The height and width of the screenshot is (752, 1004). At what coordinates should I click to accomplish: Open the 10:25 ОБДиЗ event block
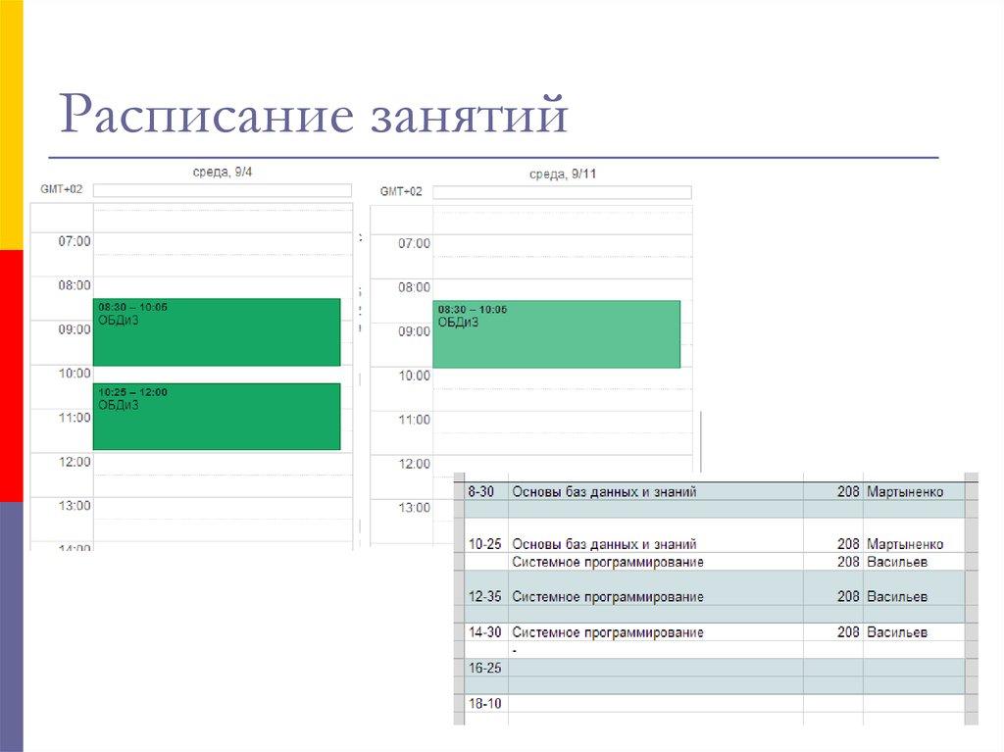point(214,417)
